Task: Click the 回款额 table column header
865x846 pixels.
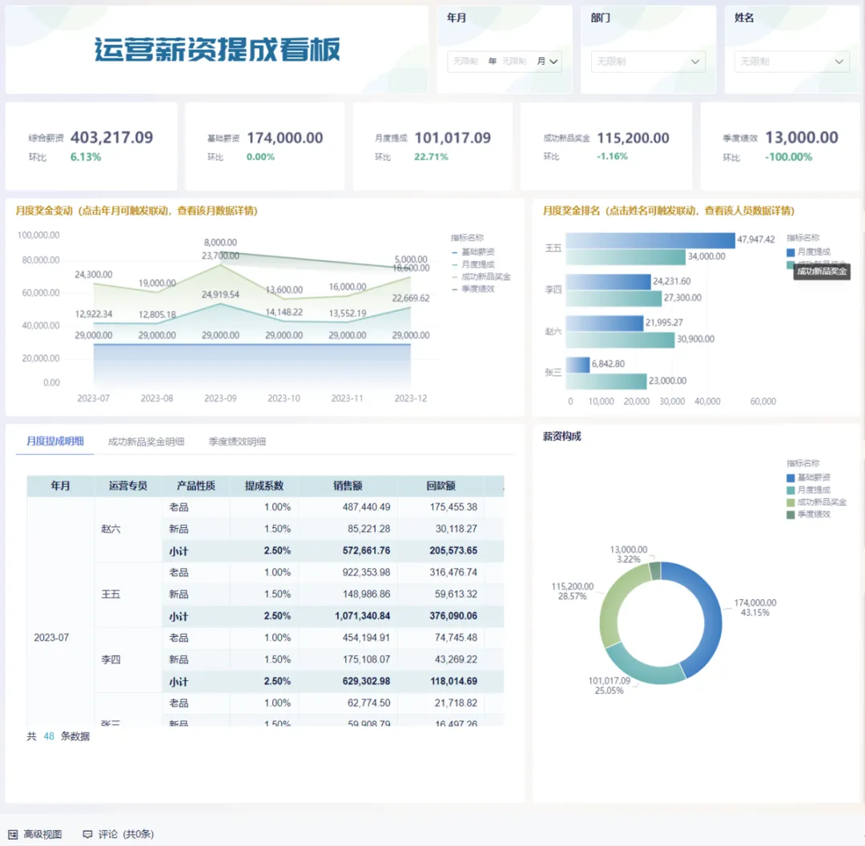Action: 441,485
